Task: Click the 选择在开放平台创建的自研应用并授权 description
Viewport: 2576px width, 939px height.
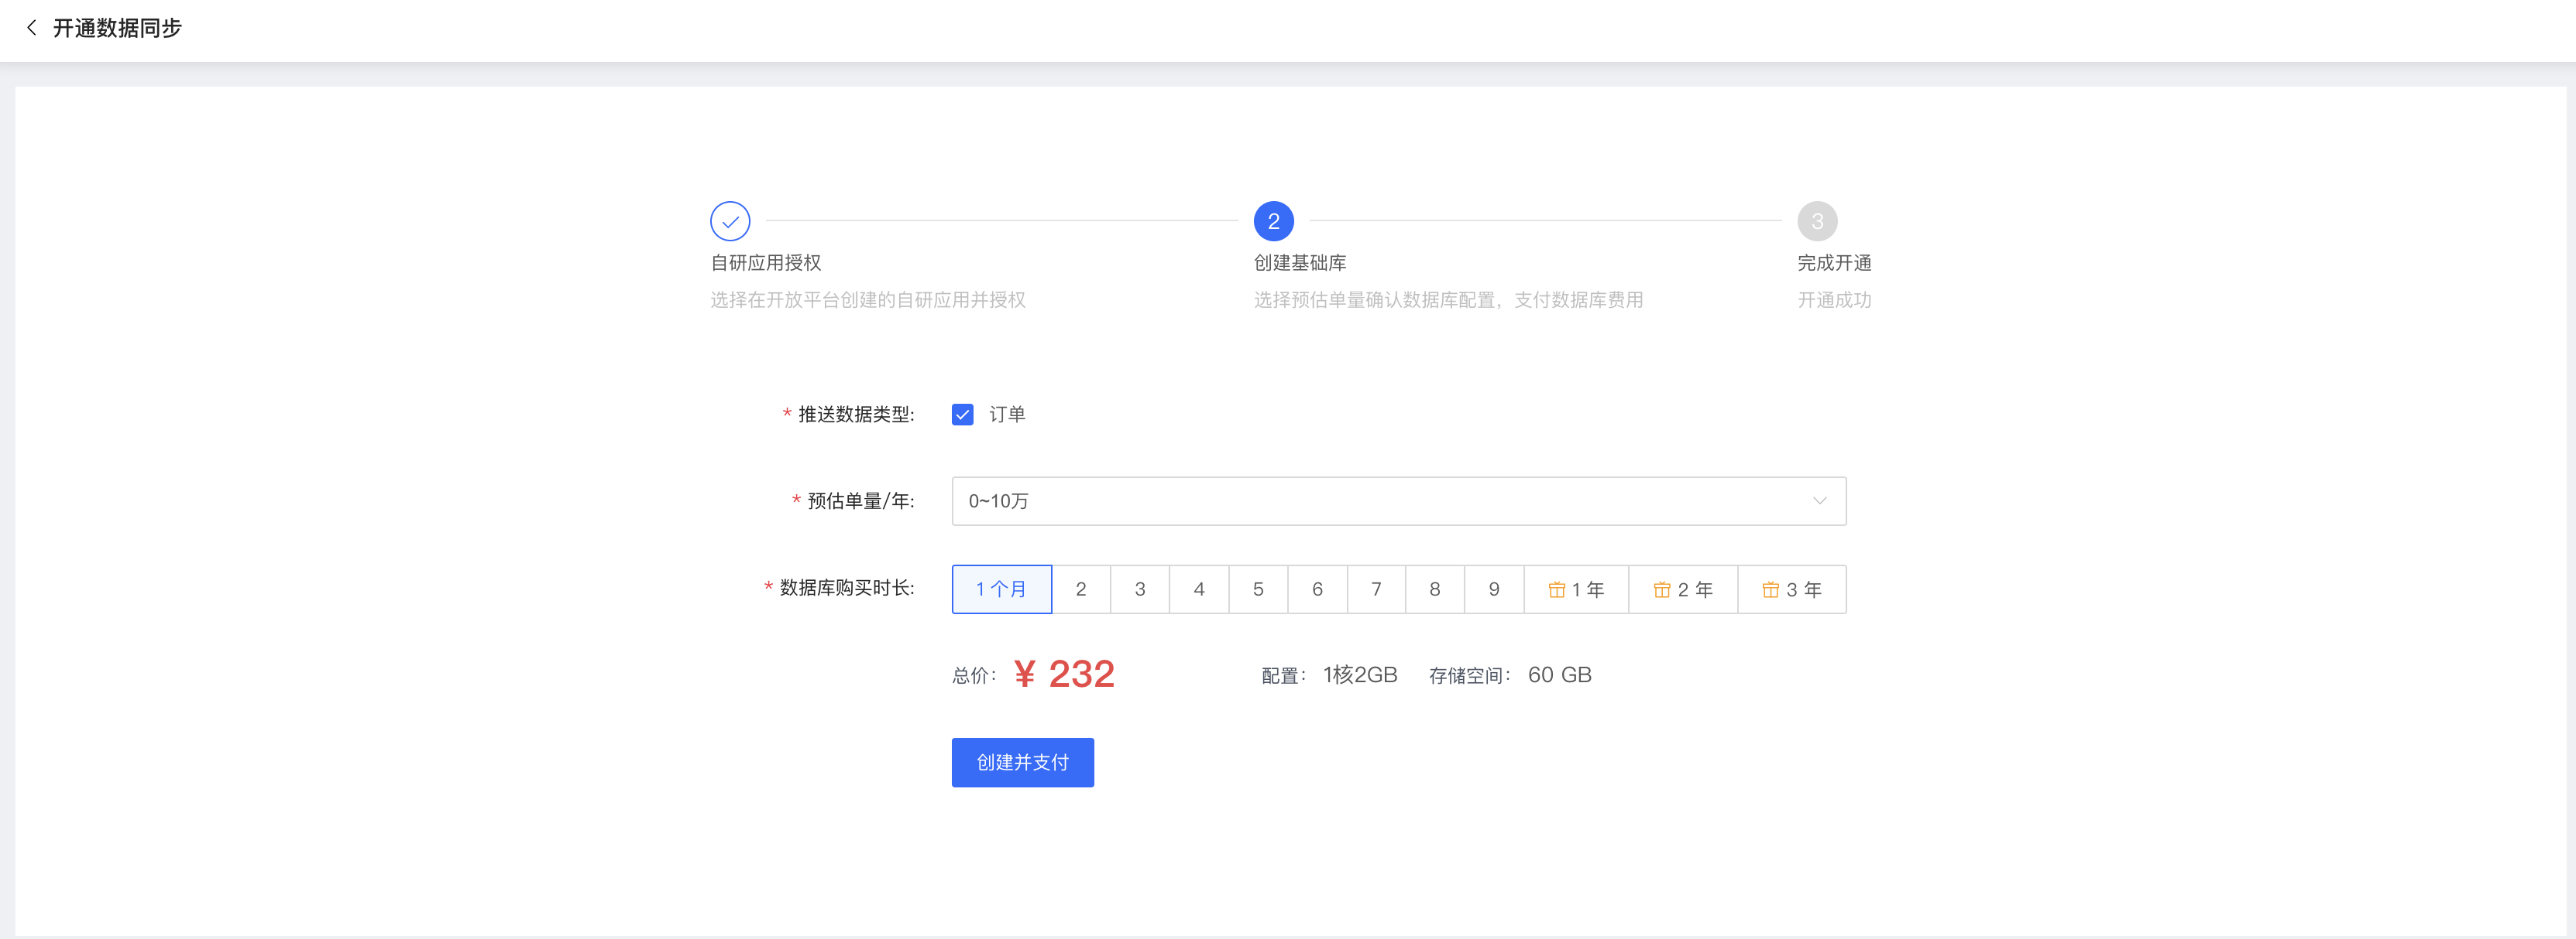Action: pyautogui.click(x=868, y=299)
